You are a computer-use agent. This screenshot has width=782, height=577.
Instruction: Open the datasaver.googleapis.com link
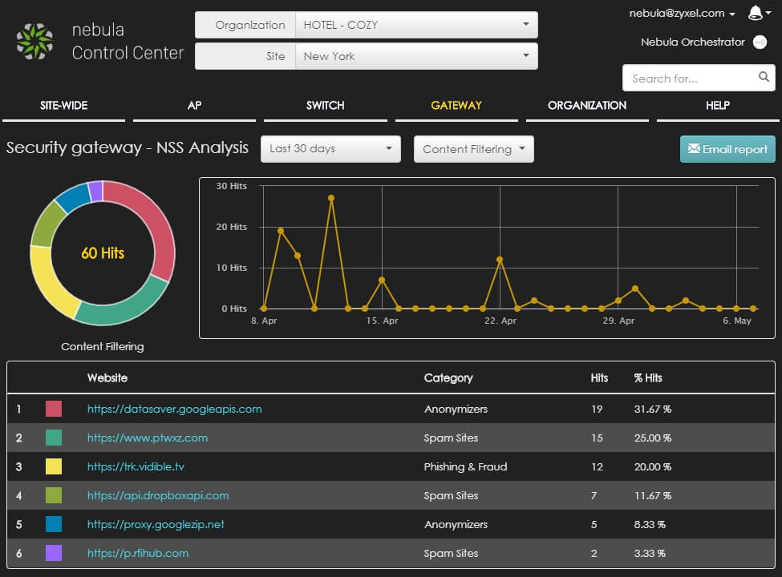pyautogui.click(x=174, y=409)
